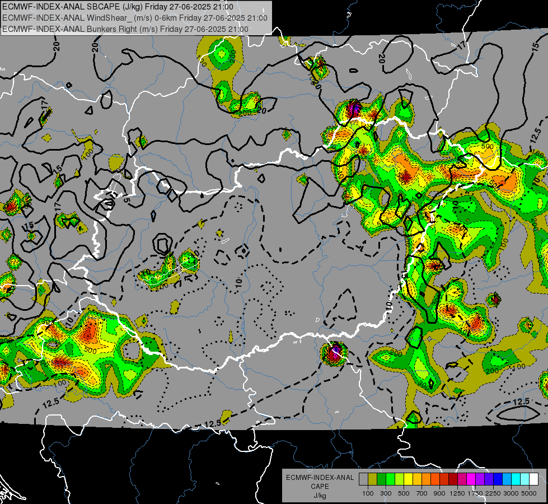Select the bright green legend swatch
The image size is (548, 504).
pos(390,479)
